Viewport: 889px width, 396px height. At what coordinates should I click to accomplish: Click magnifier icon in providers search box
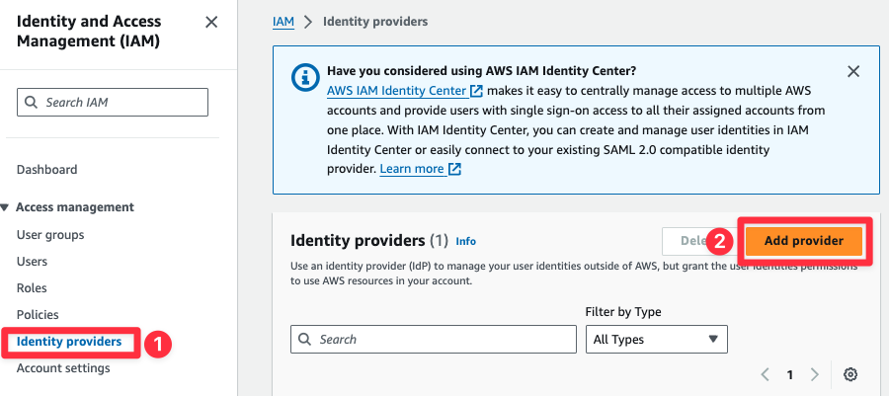point(305,340)
